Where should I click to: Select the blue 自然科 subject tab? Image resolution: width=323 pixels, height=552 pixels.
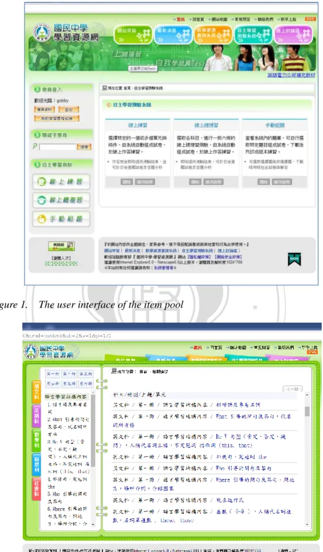click(x=36, y=465)
